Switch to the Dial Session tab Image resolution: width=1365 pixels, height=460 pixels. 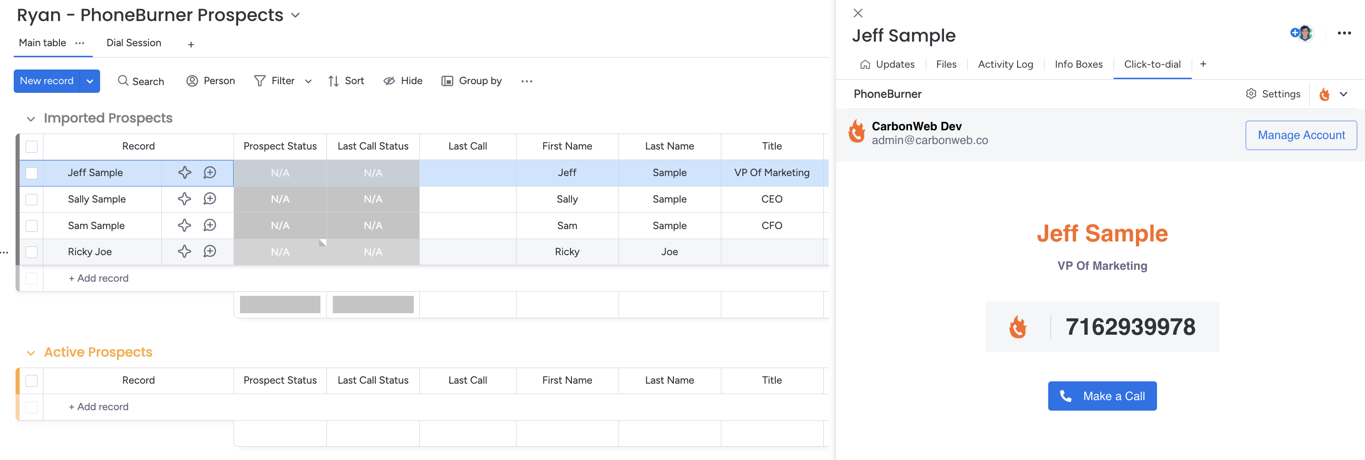(133, 43)
